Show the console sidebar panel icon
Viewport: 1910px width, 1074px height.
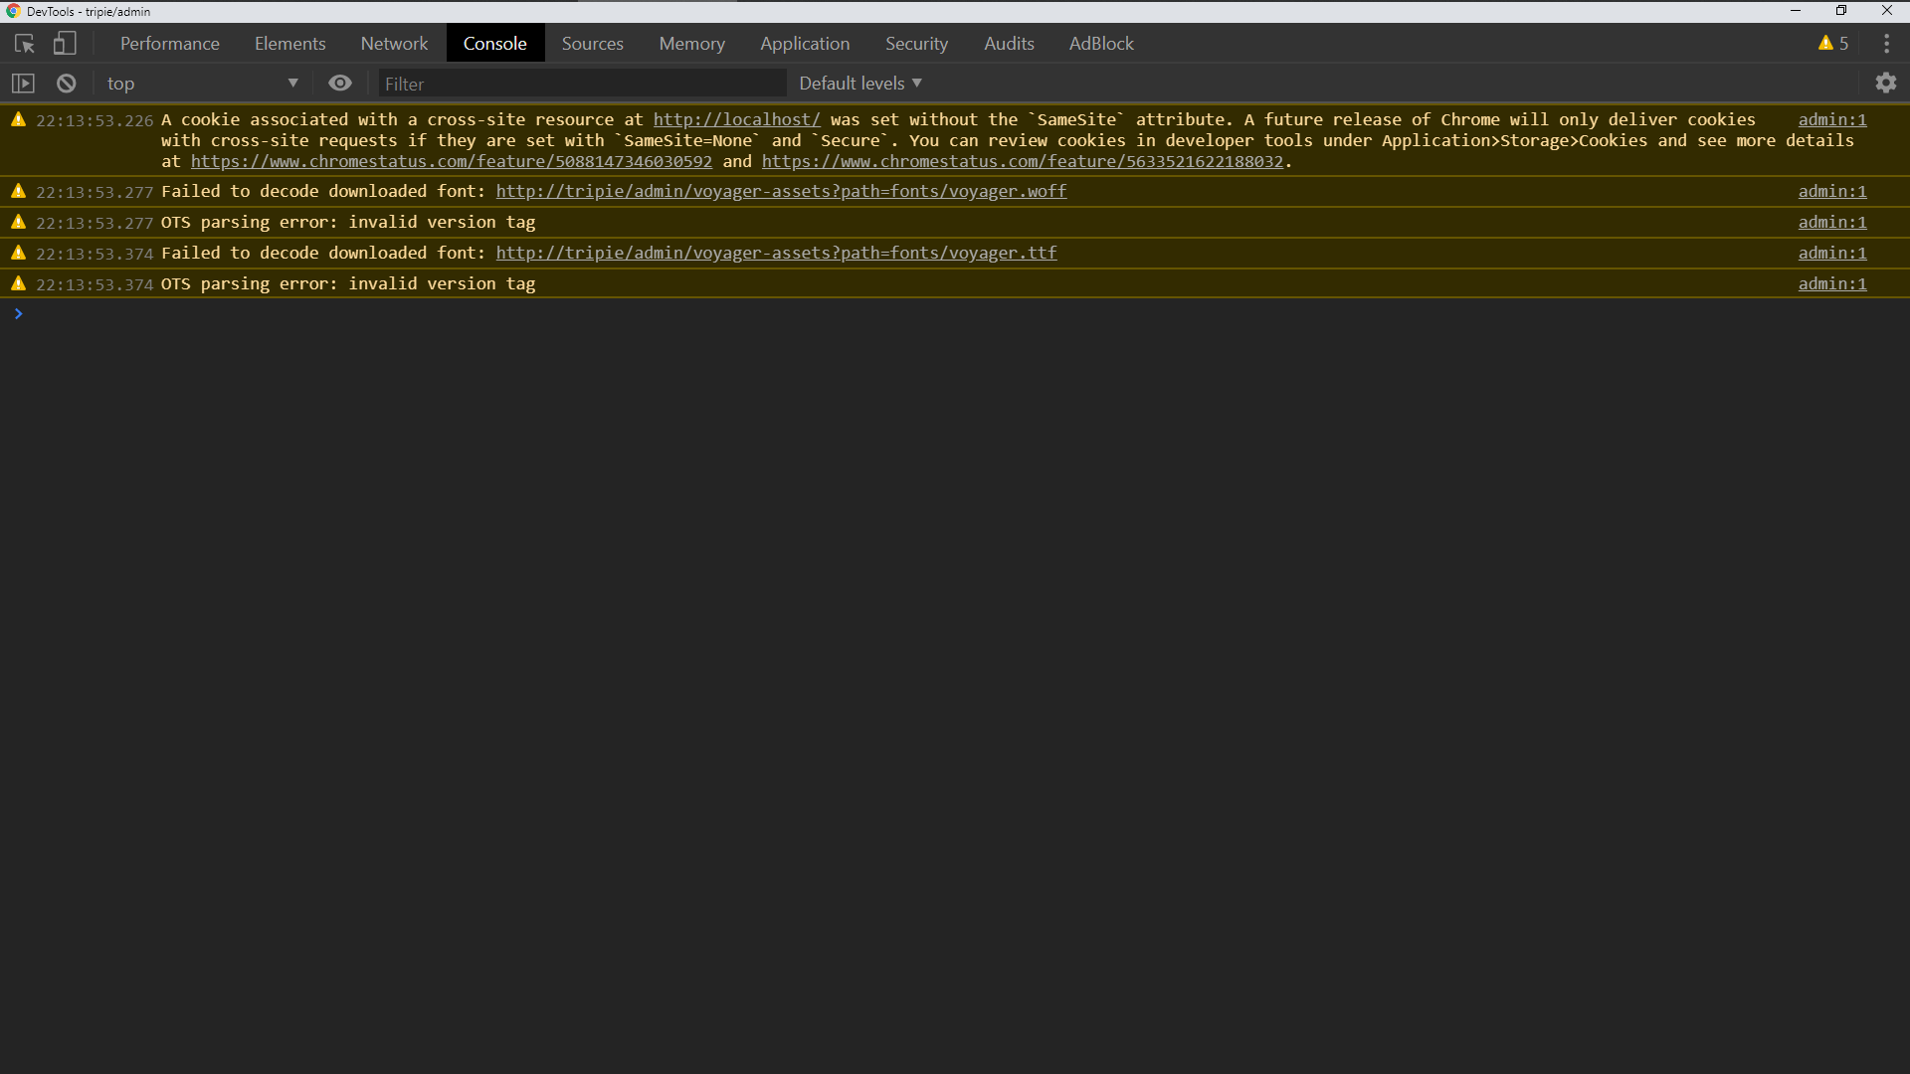(x=23, y=84)
